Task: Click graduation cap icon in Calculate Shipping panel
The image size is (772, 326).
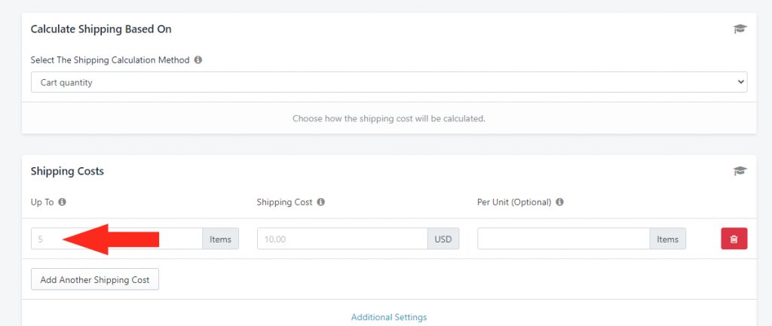Action: click(740, 29)
